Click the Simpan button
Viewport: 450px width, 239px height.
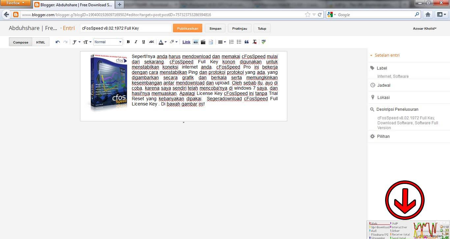[x=215, y=28]
